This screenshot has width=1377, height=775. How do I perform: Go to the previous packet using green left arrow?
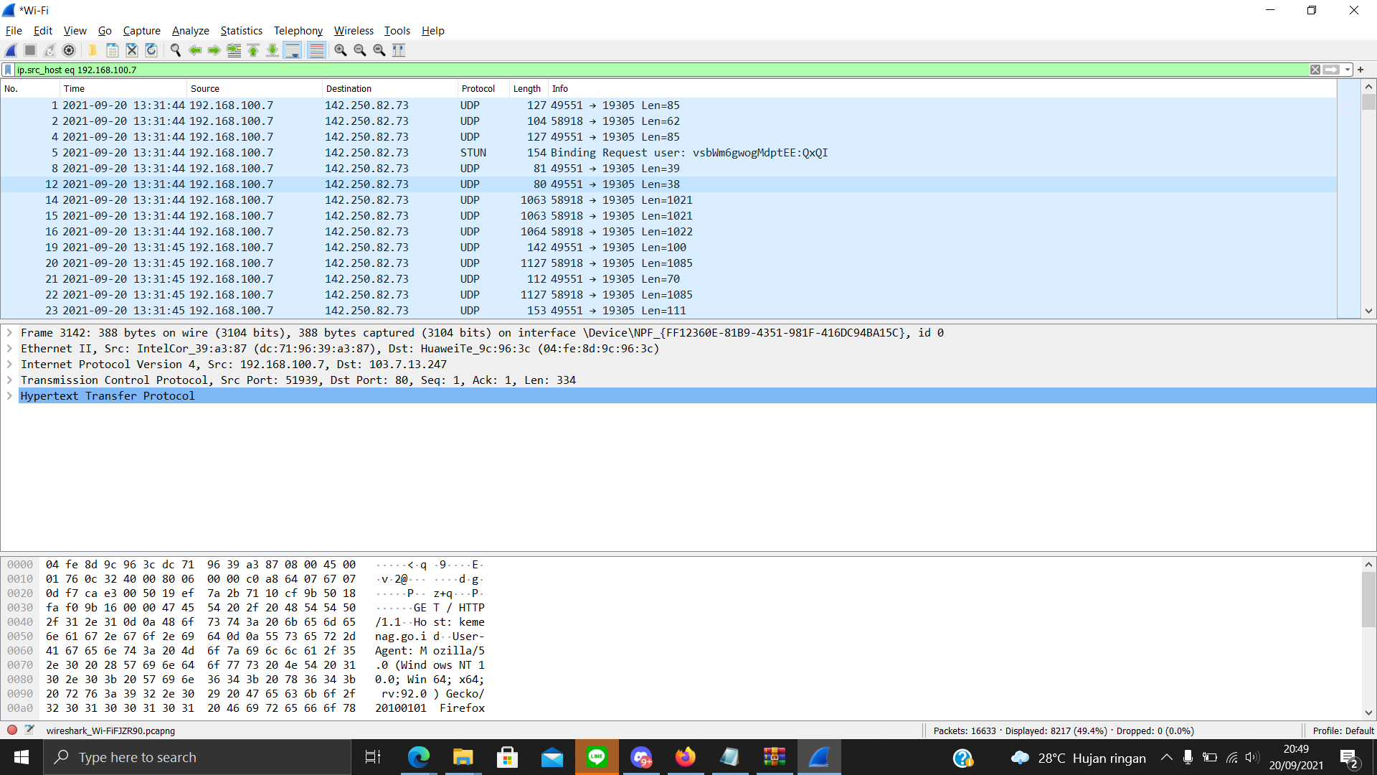pos(194,50)
